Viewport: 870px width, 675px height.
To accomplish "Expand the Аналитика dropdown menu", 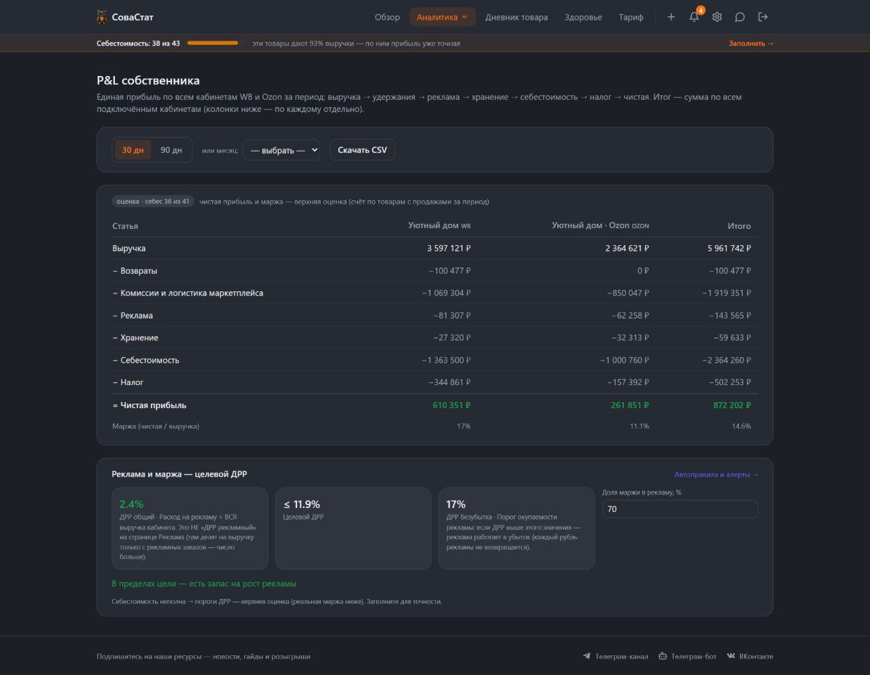I will click(x=442, y=17).
